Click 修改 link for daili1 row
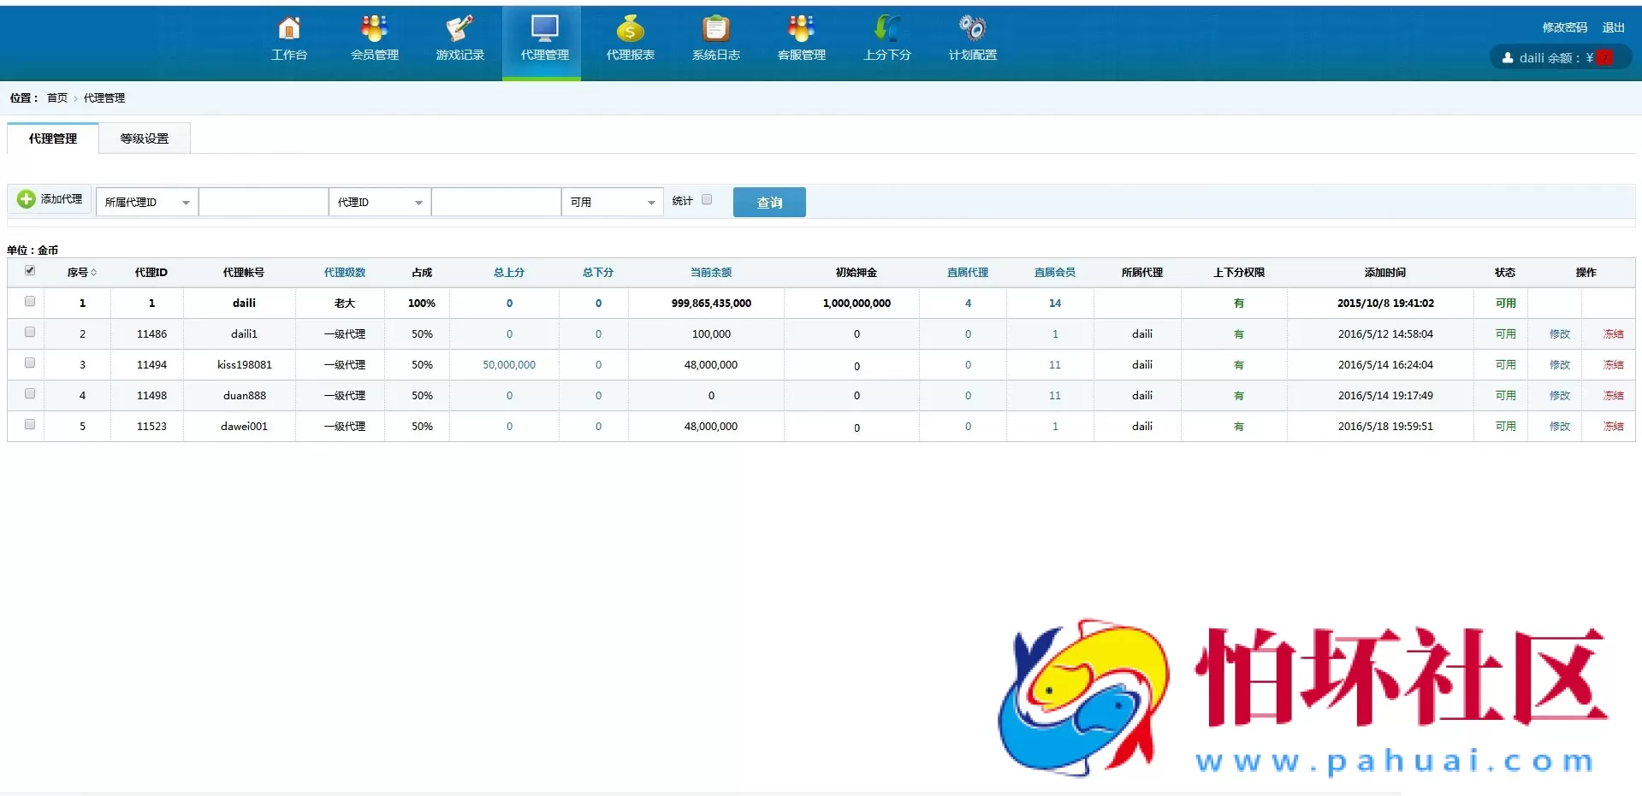 (x=1559, y=334)
